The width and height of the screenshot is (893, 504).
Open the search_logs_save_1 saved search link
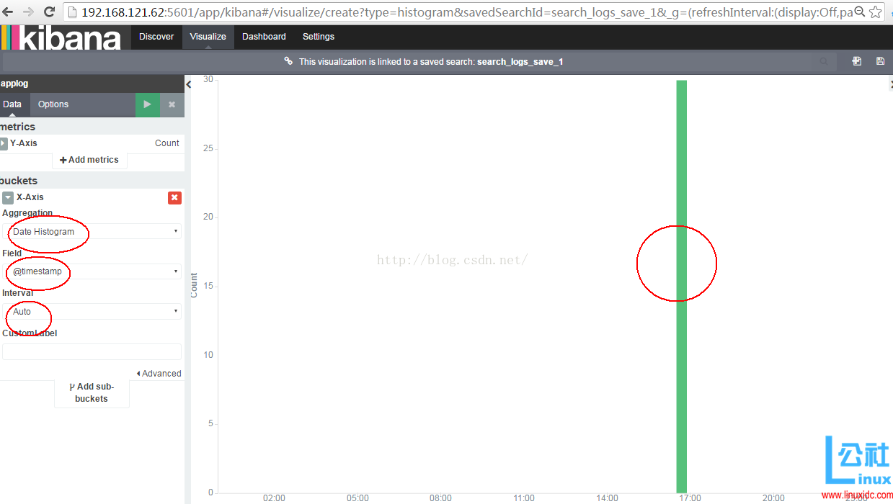pos(520,62)
